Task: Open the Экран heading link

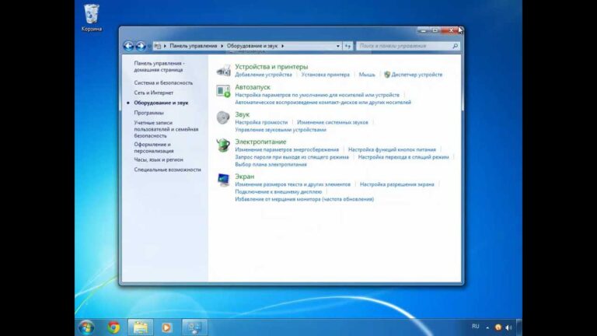Action: [x=244, y=177]
